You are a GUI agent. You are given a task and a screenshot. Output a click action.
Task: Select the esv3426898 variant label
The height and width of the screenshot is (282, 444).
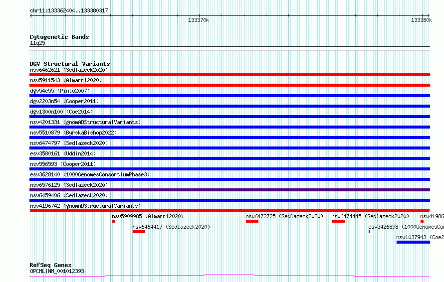(x=406, y=227)
